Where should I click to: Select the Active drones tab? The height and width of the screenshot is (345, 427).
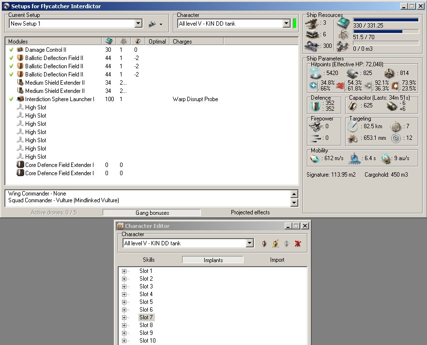coord(54,212)
